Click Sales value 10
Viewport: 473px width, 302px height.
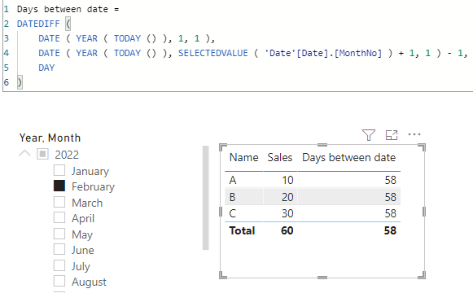coord(287,180)
